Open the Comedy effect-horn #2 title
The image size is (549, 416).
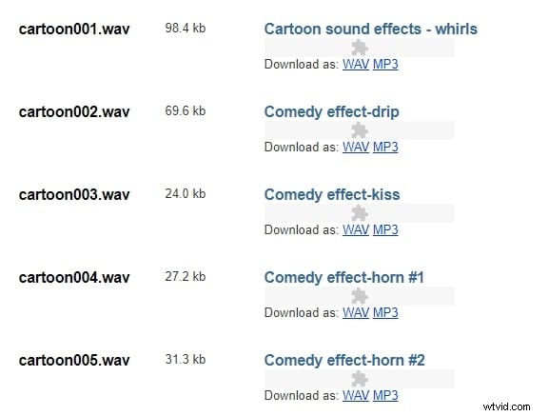coord(344,361)
